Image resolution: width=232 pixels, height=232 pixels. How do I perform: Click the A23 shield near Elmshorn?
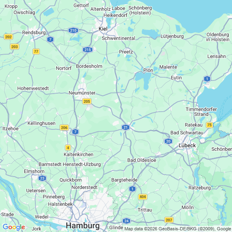coord(42,178)
